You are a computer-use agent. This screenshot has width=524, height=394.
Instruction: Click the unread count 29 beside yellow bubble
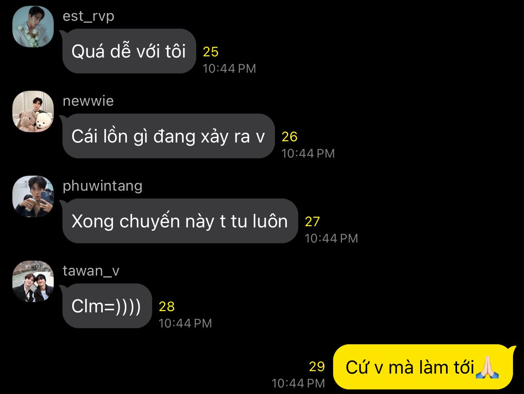(x=317, y=367)
